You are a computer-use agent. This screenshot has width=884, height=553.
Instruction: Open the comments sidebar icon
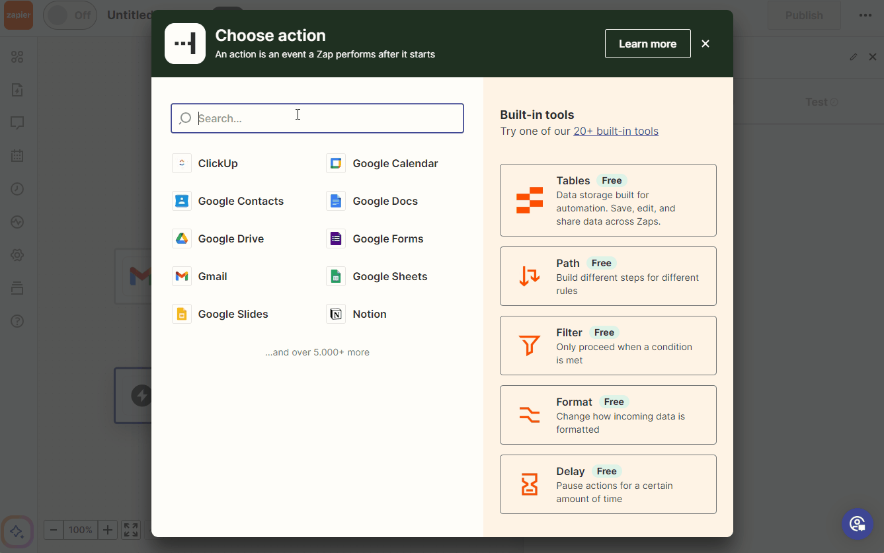tap(17, 123)
